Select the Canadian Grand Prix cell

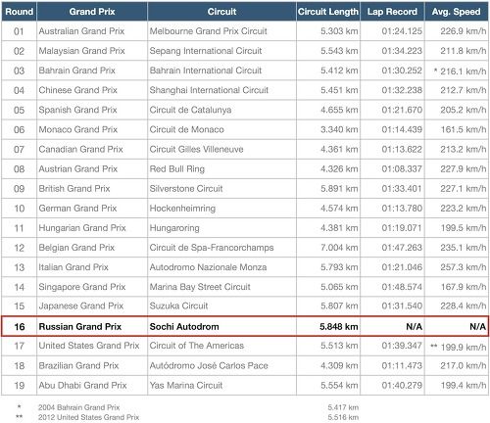[92, 149]
